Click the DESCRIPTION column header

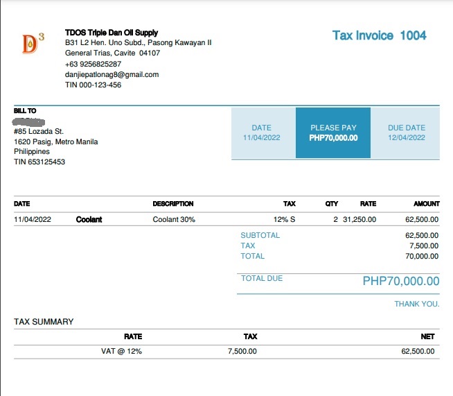pyautogui.click(x=173, y=204)
